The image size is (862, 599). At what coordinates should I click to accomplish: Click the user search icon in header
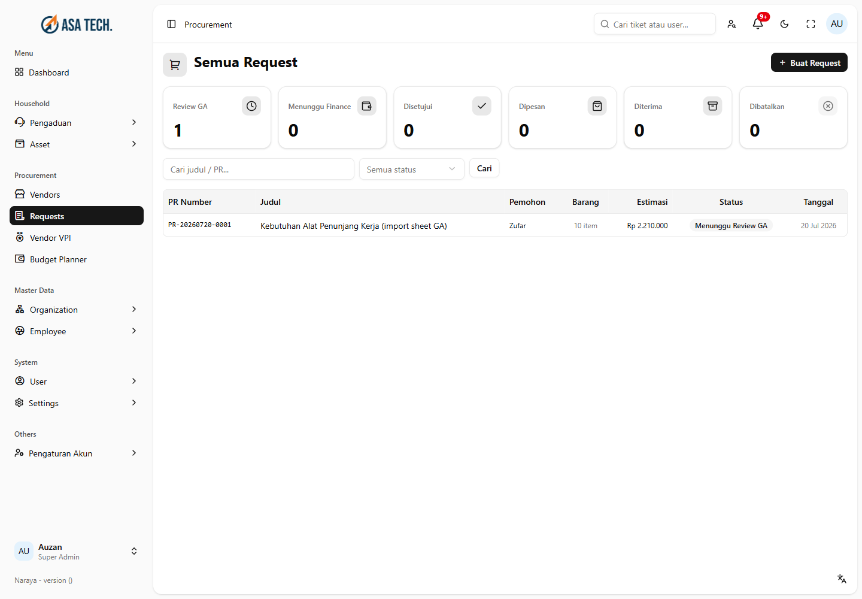point(732,24)
